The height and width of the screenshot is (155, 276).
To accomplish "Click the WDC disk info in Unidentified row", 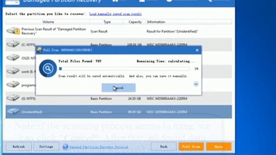I will pyautogui.click(x=167, y=112).
